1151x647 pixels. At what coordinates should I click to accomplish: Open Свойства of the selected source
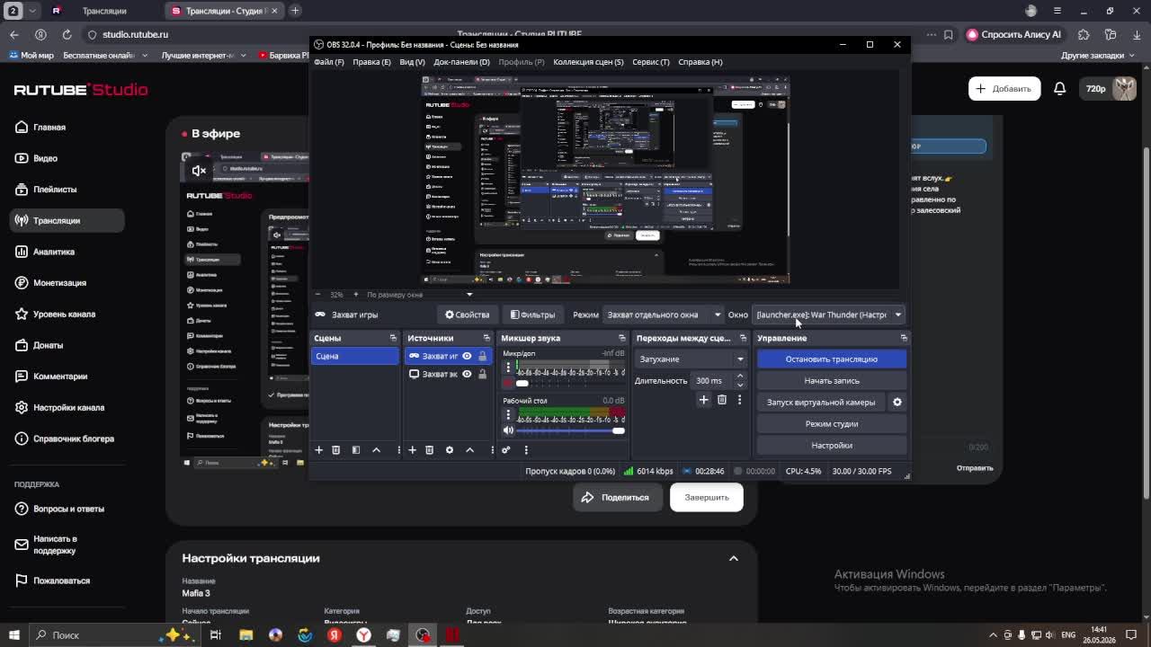(x=468, y=315)
